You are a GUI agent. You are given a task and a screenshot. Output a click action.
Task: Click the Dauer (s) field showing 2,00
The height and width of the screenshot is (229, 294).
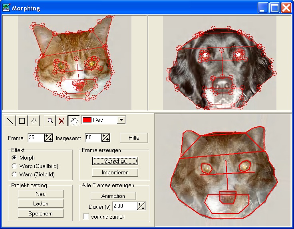(x=125, y=206)
